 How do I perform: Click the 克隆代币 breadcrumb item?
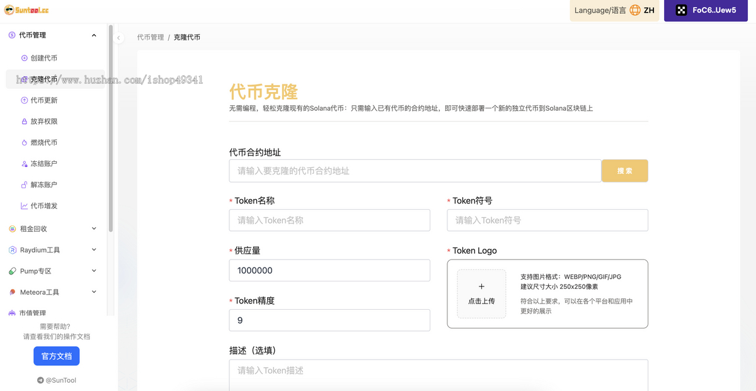tap(187, 38)
